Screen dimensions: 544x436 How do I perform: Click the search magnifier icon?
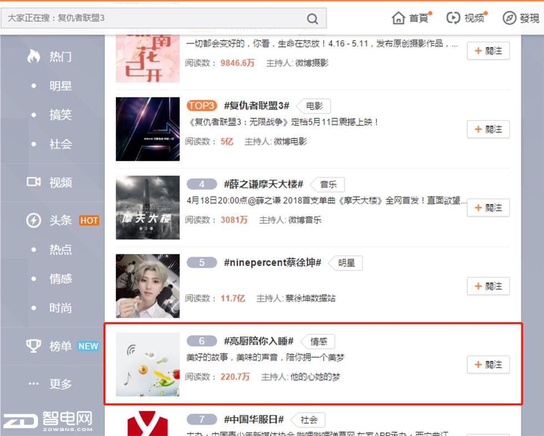click(x=312, y=19)
